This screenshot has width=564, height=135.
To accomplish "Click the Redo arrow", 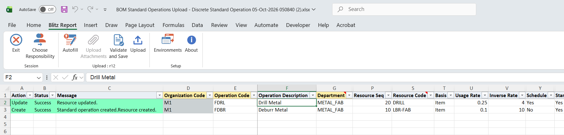I will (x=90, y=9).
